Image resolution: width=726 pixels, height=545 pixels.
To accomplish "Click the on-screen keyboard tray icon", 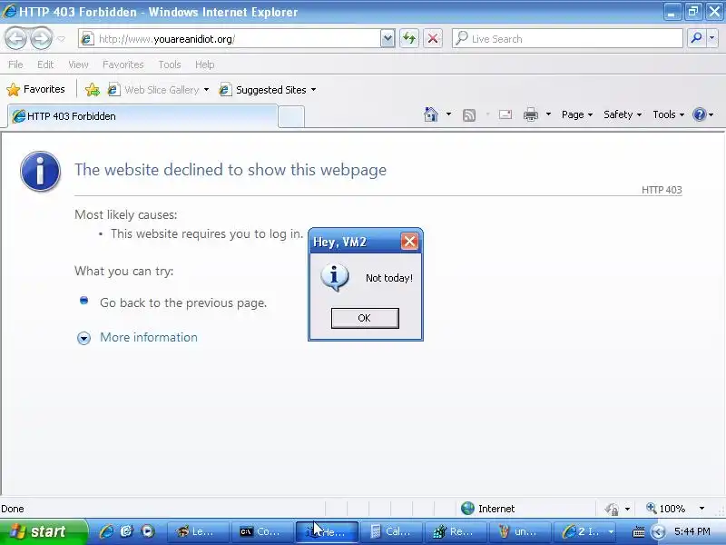I will (639, 531).
